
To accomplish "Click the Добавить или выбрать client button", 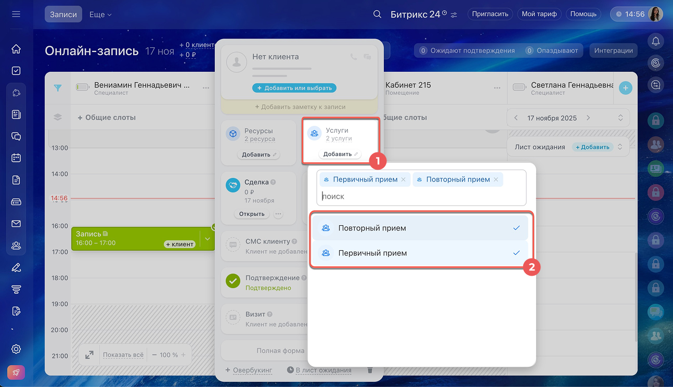I will (x=294, y=88).
